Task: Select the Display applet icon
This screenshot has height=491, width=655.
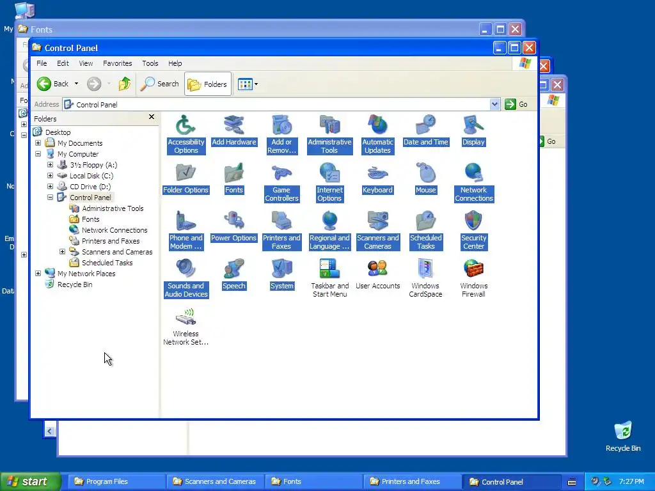Action: pos(473,130)
